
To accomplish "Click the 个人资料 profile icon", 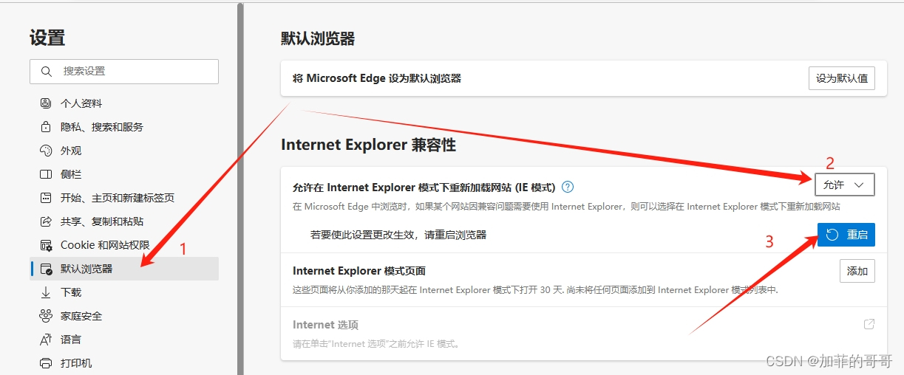I will 46,103.
